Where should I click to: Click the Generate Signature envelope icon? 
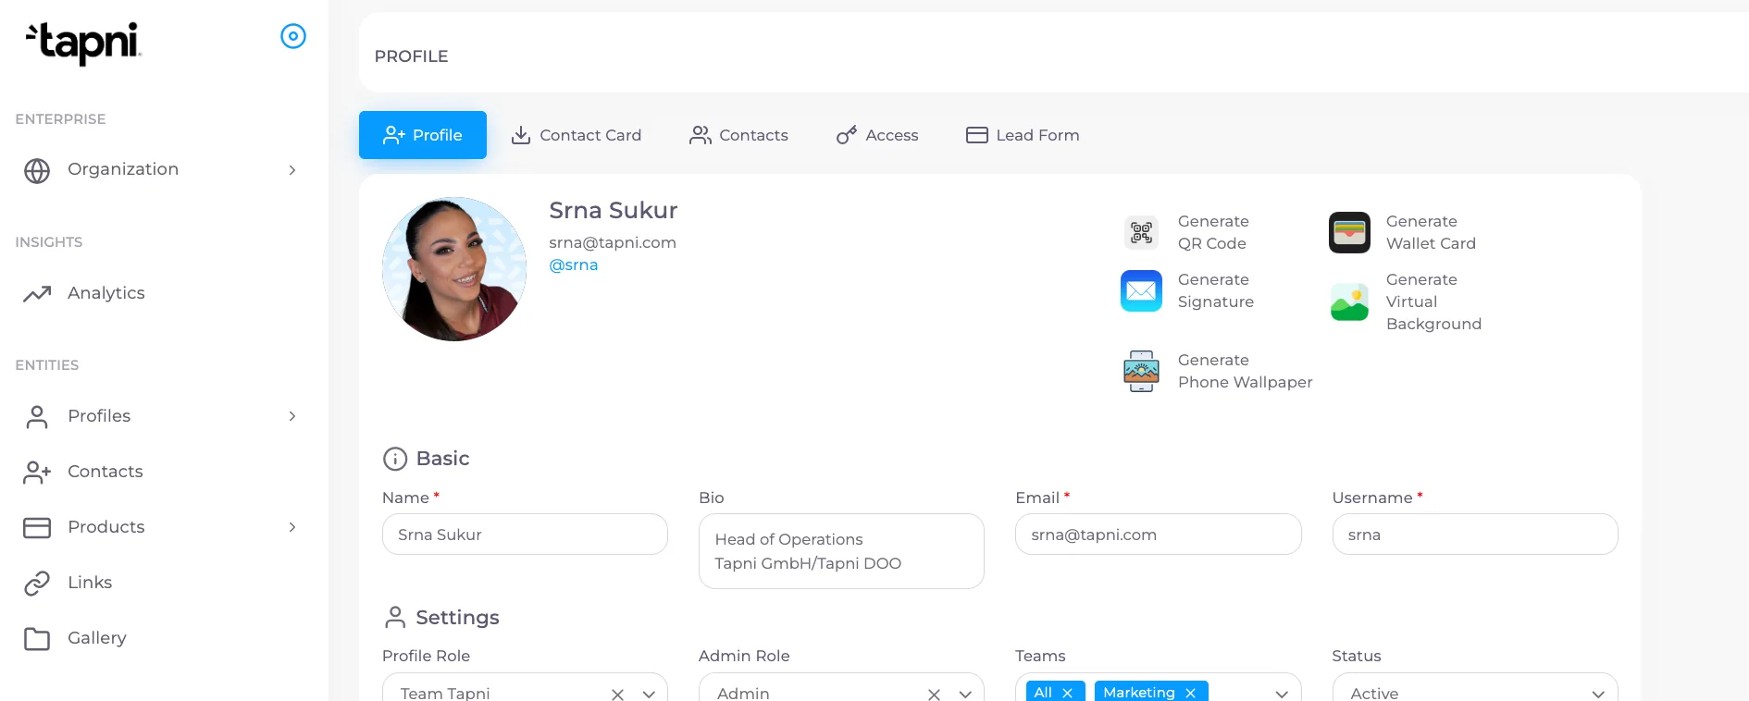(x=1141, y=290)
